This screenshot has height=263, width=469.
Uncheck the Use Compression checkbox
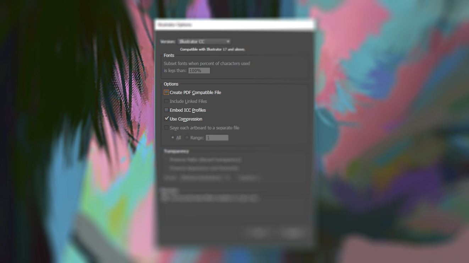[x=166, y=119]
